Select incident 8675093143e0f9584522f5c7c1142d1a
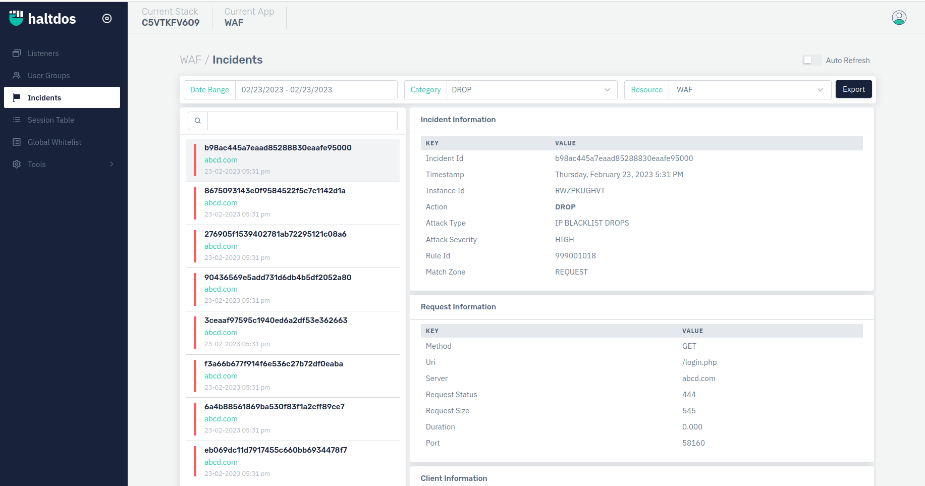Image resolution: width=925 pixels, height=486 pixels. [x=293, y=203]
